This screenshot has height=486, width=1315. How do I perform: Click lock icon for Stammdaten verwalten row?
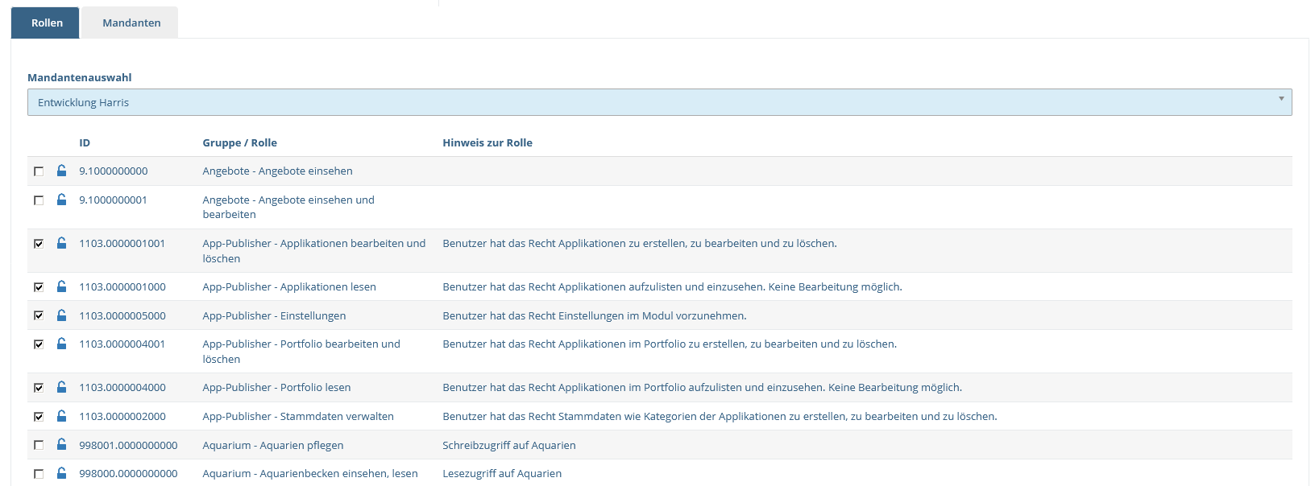[61, 416]
